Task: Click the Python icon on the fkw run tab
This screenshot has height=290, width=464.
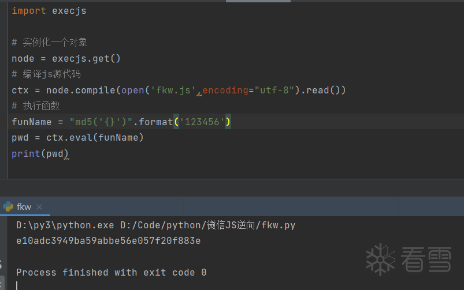Action: tap(8, 206)
